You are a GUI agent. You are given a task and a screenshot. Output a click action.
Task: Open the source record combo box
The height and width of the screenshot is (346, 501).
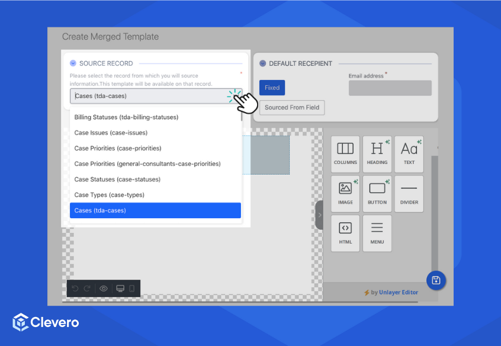156,96
